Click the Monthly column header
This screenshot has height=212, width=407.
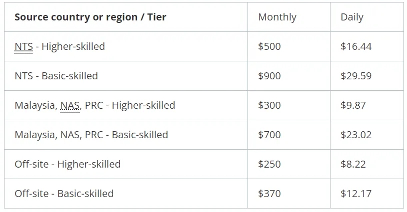(277, 17)
